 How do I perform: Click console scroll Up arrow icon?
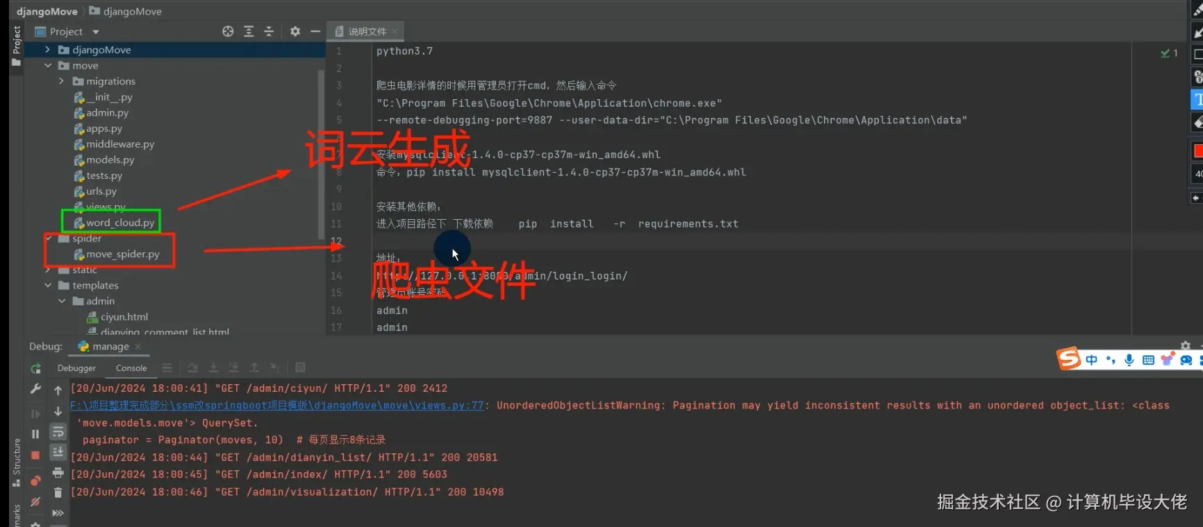tap(58, 390)
